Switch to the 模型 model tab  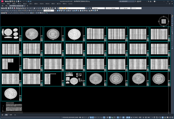click(x=6, y=115)
